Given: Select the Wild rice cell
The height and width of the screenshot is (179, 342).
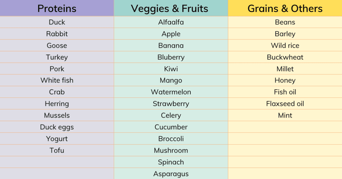Looking at the screenshot, I should pyautogui.click(x=285, y=45).
